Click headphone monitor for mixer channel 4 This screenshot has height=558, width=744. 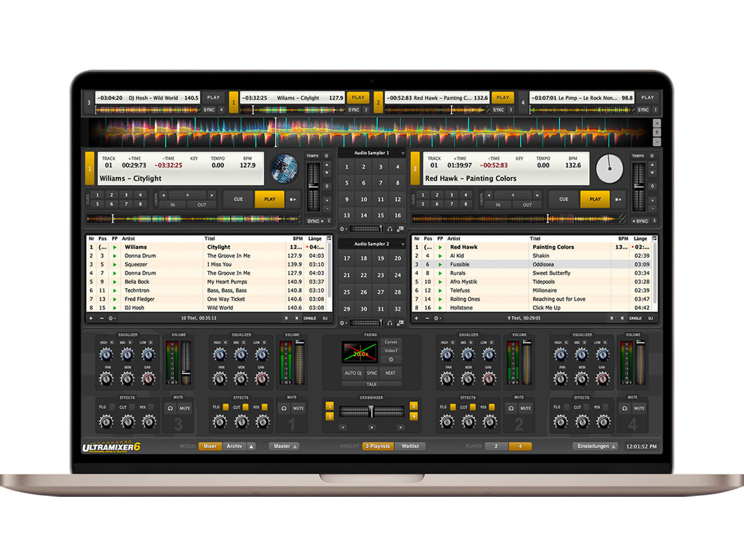624,408
